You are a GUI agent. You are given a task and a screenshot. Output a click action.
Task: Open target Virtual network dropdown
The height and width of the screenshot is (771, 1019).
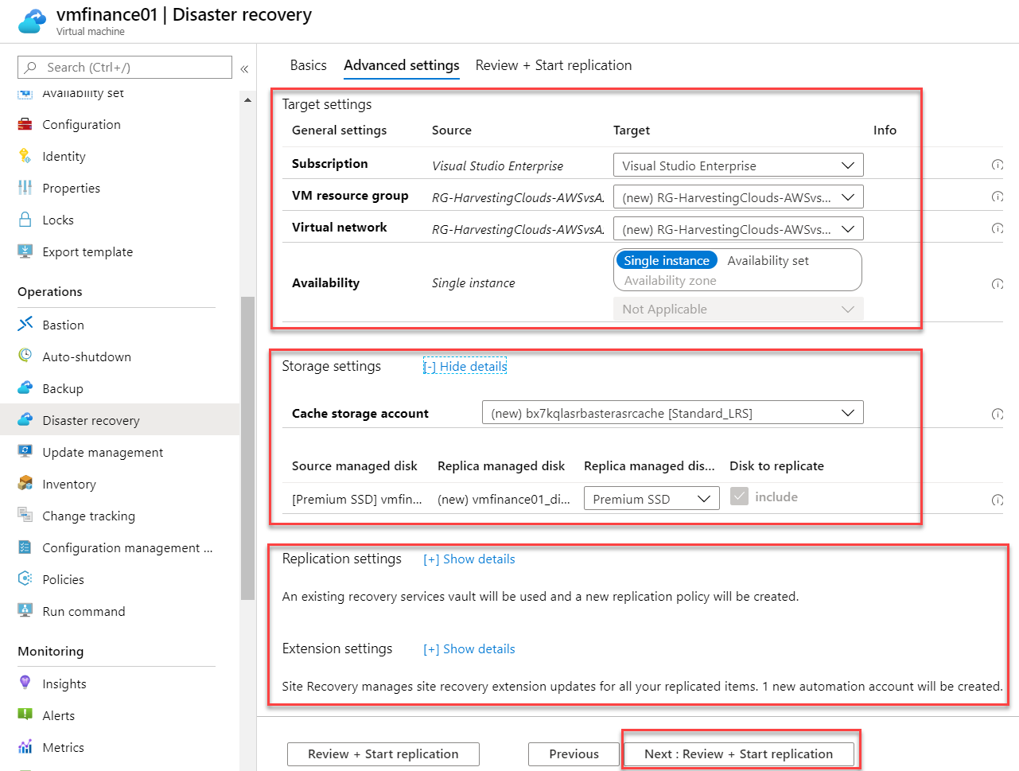tap(738, 229)
